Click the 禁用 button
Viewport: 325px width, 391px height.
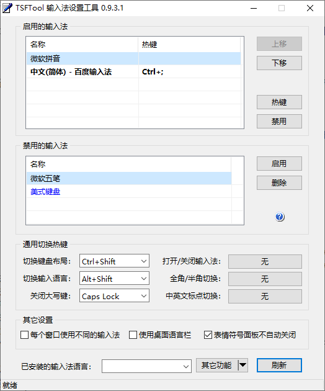tap(279, 121)
